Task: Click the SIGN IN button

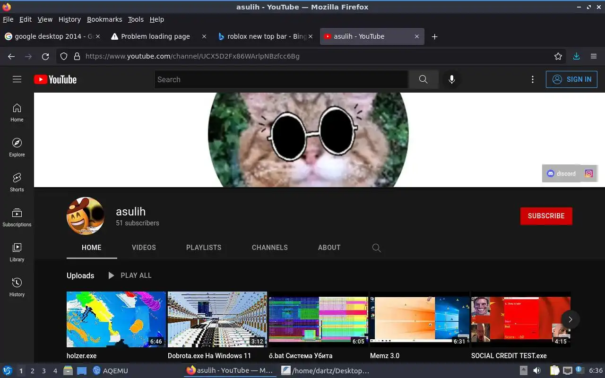Action: point(571,79)
